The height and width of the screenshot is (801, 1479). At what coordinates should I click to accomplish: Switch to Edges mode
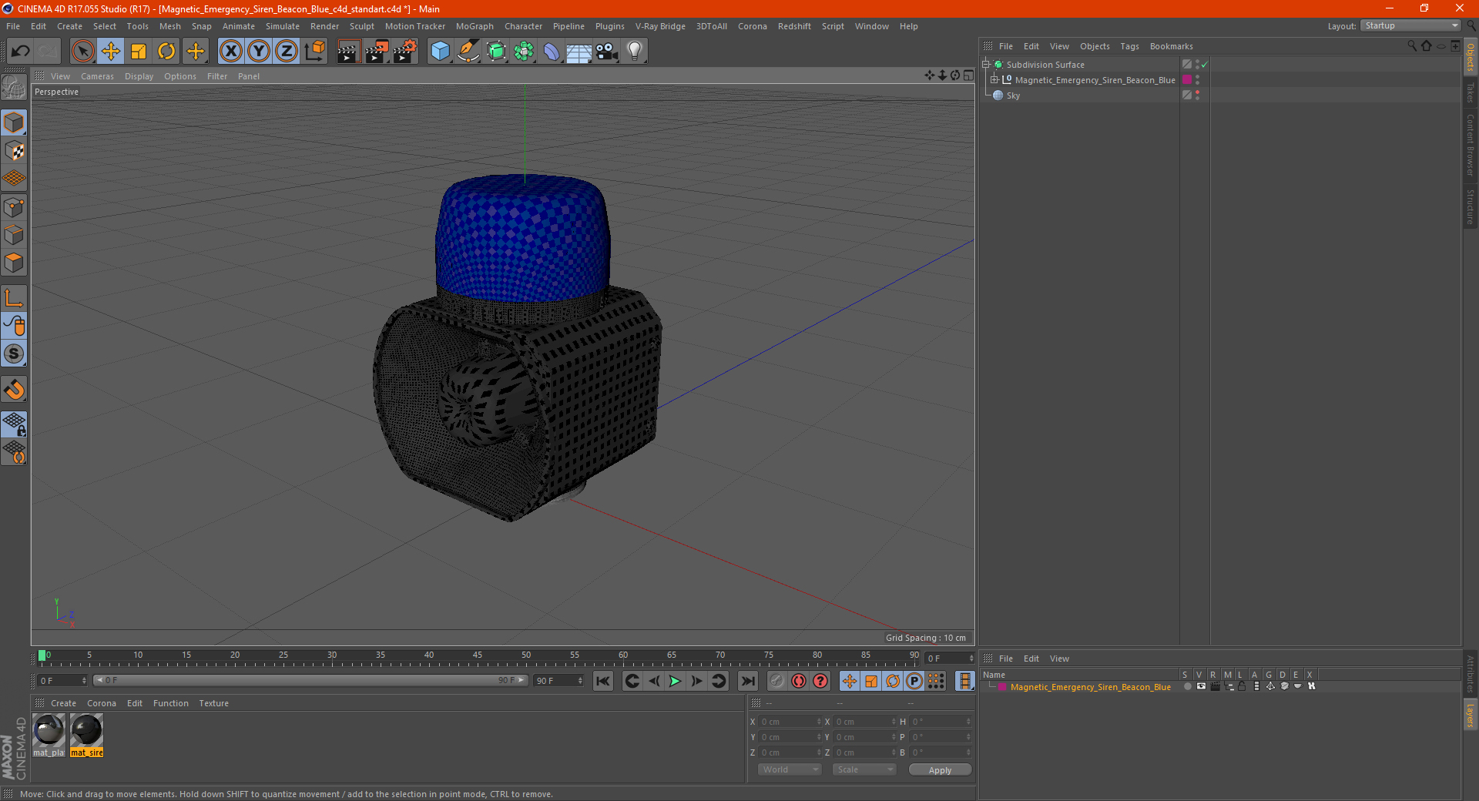(14, 235)
